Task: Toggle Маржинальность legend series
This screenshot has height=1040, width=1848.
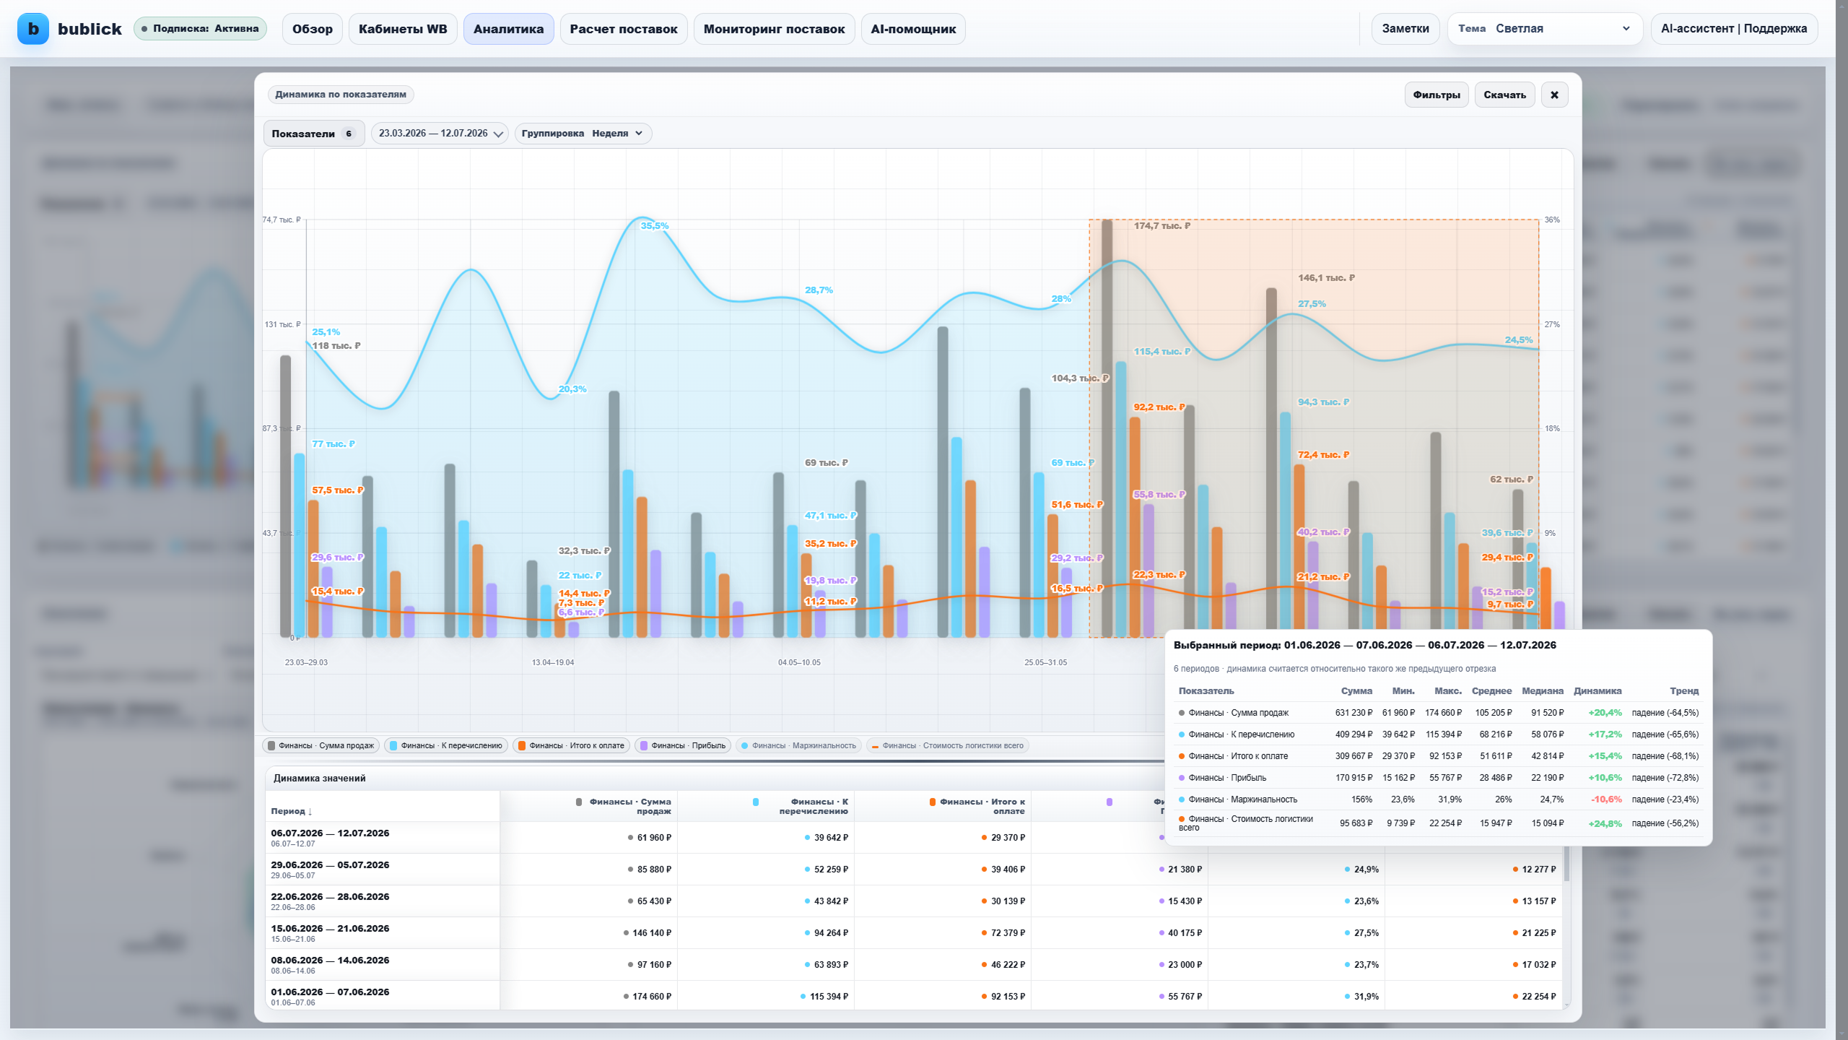Action: point(798,745)
